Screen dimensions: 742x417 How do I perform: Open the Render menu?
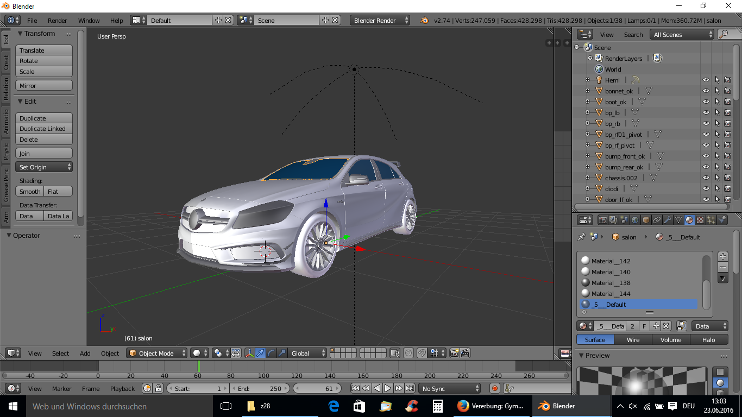(58, 20)
